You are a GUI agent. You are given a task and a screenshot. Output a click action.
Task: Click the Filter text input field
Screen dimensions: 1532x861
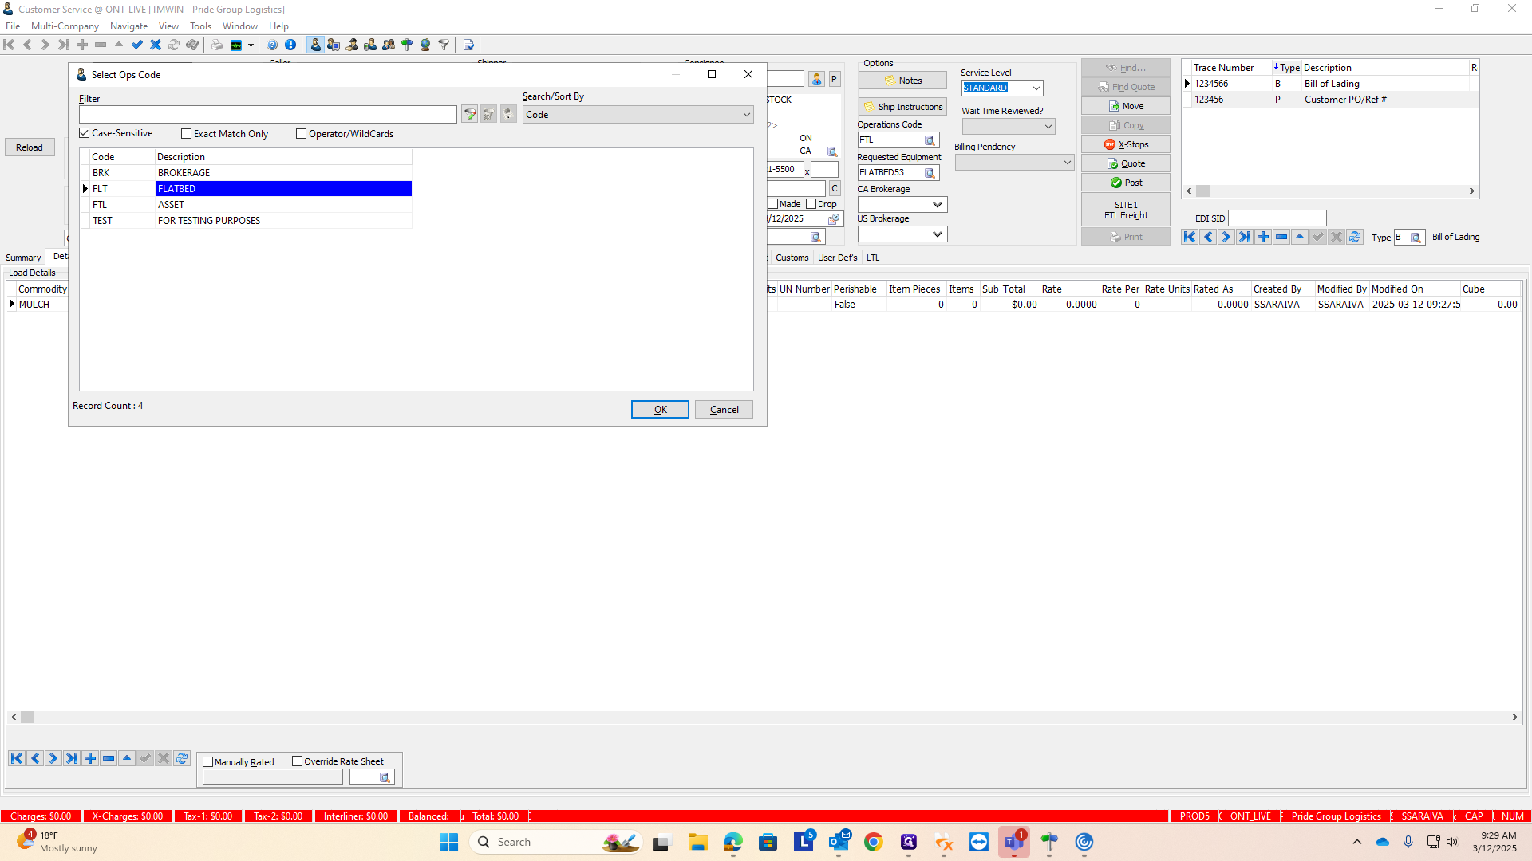click(267, 115)
